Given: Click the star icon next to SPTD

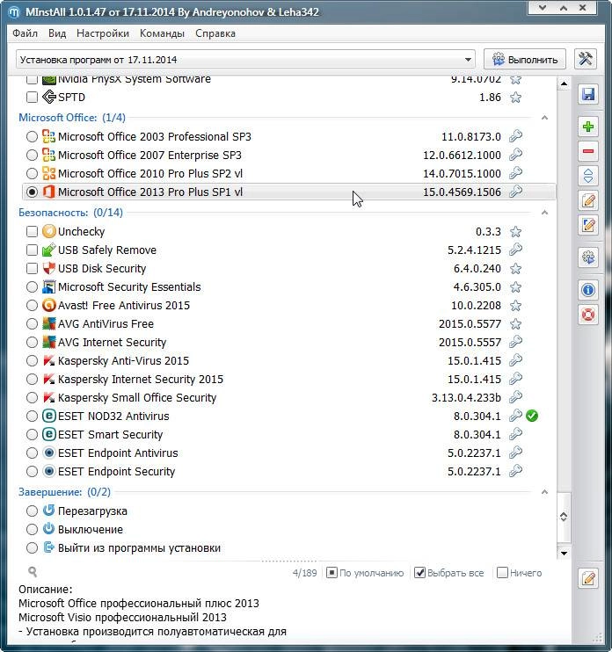Looking at the screenshot, I should pyautogui.click(x=515, y=98).
